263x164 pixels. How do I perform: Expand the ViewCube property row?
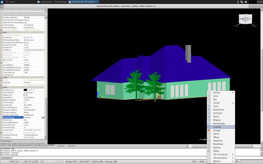pos(1,132)
